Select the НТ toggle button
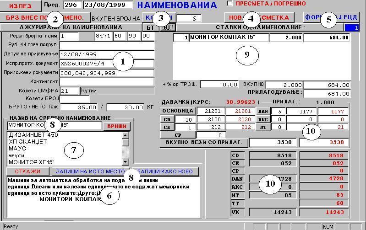 (168, 27)
